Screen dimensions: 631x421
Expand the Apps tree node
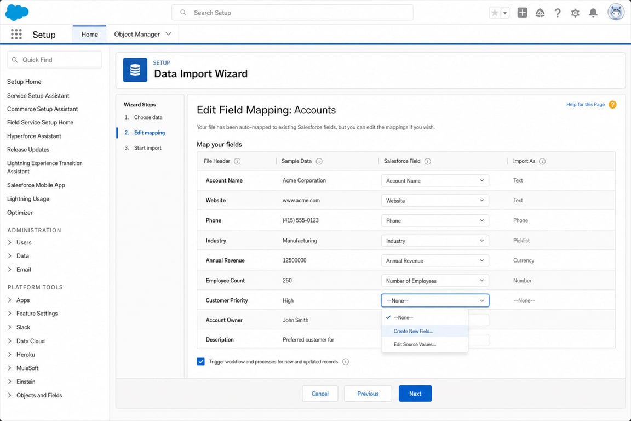pos(10,300)
